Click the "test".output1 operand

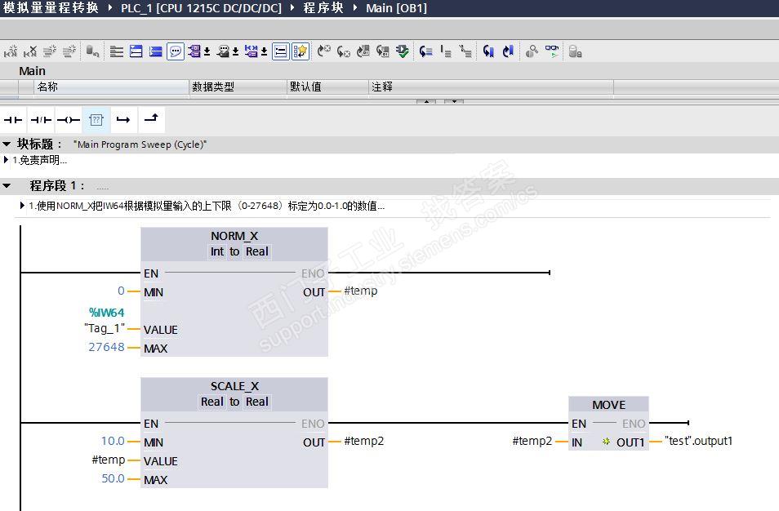(698, 441)
